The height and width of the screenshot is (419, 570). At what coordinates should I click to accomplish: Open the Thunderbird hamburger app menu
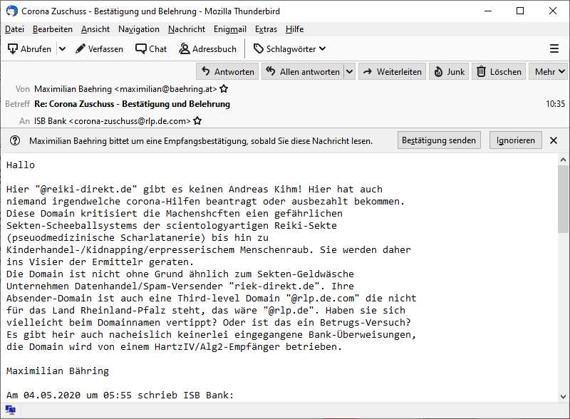pyautogui.click(x=554, y=48)
